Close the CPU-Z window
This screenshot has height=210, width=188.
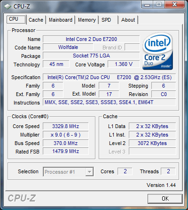pos(174,5)
